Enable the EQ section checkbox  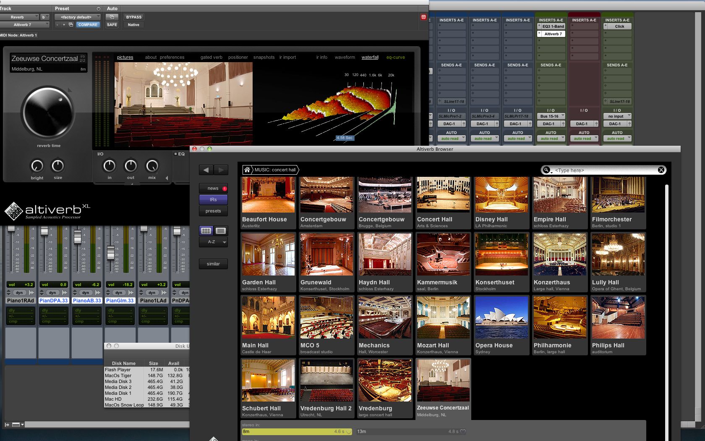[x=176, y=154]
